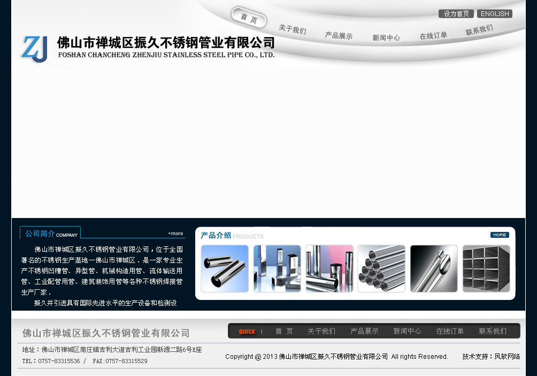537x376 pixels.
Task: Select 在线订单 in top navigation
Action: (433, 35)
